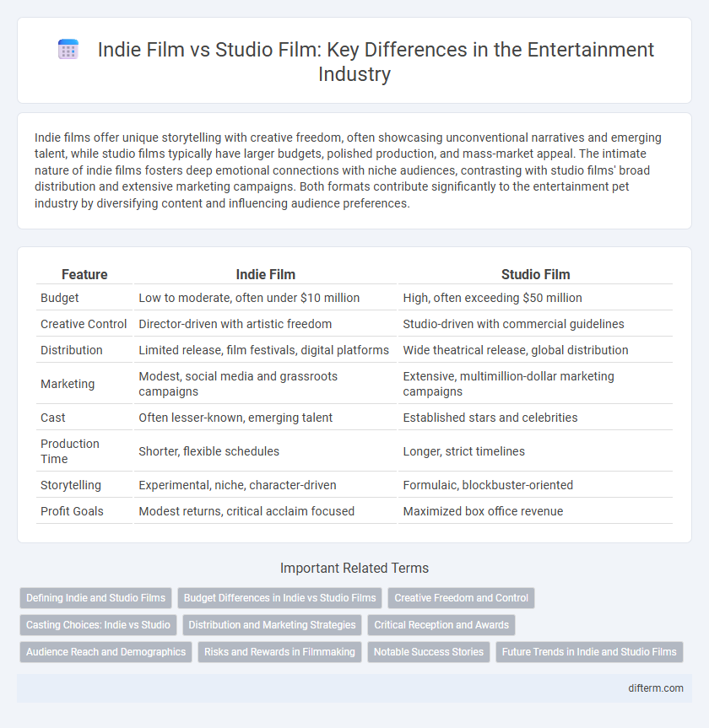Open the 'Critical Reception and Awards' tag

441,625
